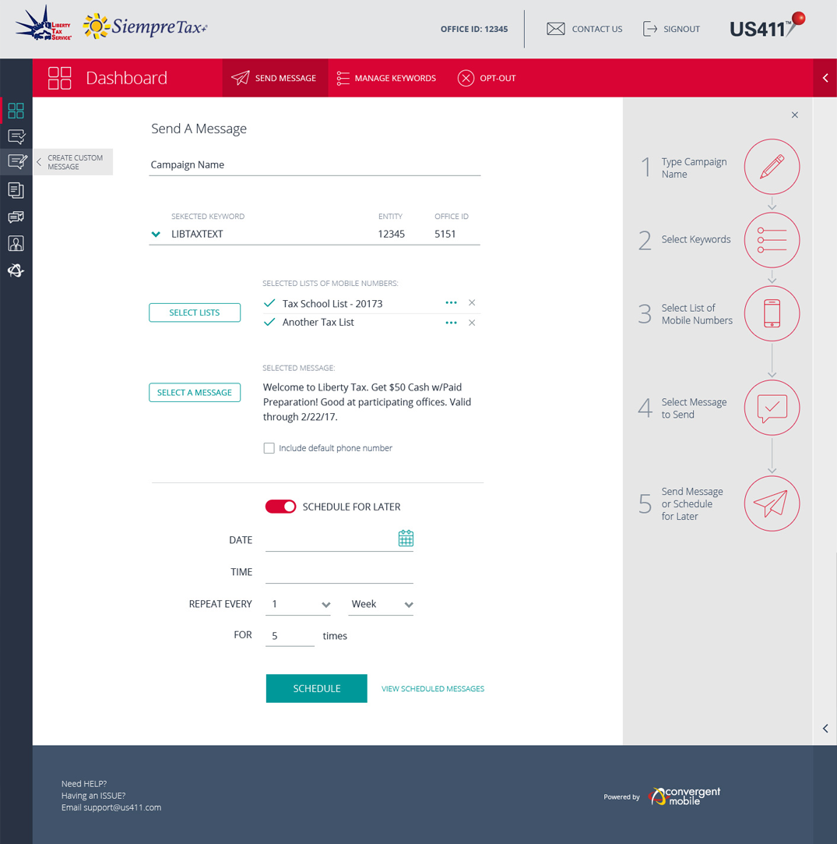Open the message-check icon in the left sidebar
This screenshot has width=837, height=844.
coord(16,136)
